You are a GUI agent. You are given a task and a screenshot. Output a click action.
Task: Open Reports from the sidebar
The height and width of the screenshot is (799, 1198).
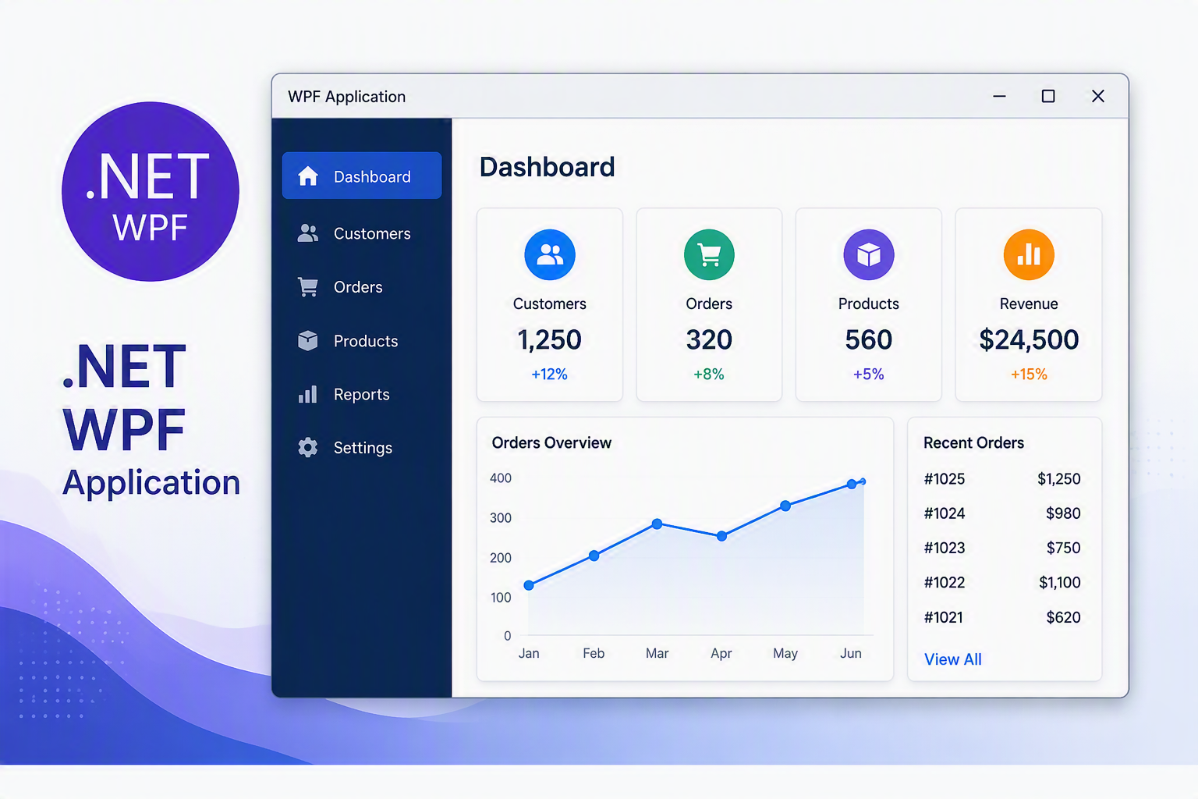(362, 394)
